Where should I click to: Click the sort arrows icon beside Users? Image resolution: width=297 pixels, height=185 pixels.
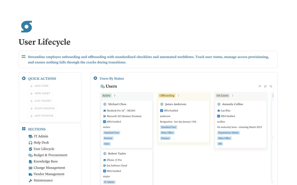[265, 86]
